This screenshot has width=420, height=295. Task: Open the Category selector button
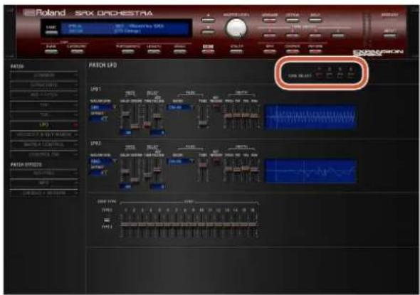pyautogui.click(x=77, y=51)
